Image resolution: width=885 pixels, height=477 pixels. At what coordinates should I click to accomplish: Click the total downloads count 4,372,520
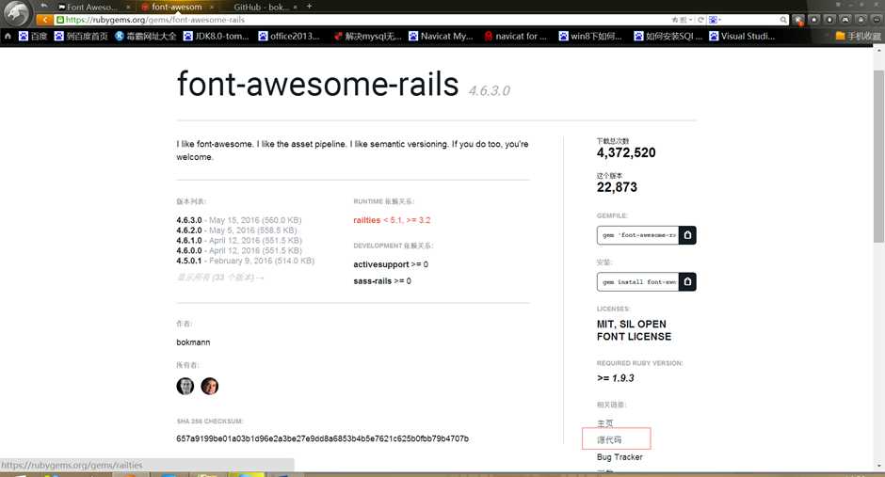(x=626, y=152)
